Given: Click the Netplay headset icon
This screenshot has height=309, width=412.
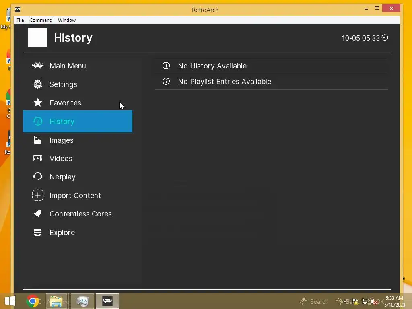Looking at the screenshot, I should [38, 177].
